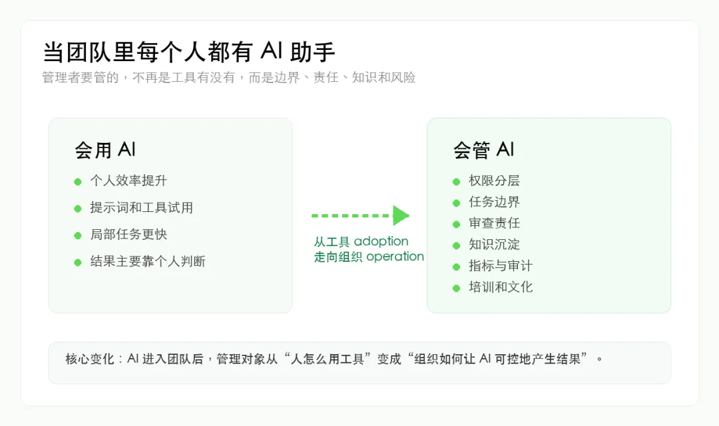Click the 个人效率提升 list item text
The image size is (719, 426).
coord(128,181)
